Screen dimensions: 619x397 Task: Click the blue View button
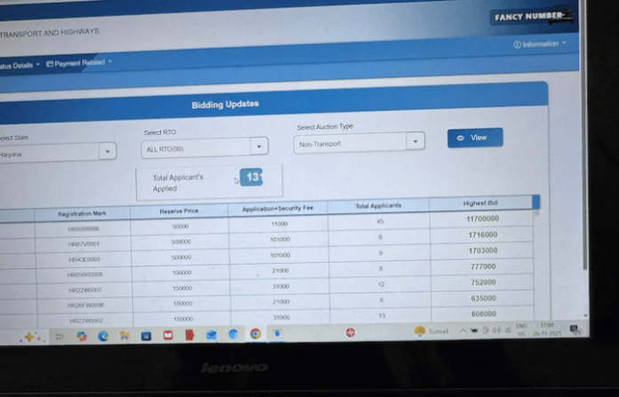click(474, 138)
